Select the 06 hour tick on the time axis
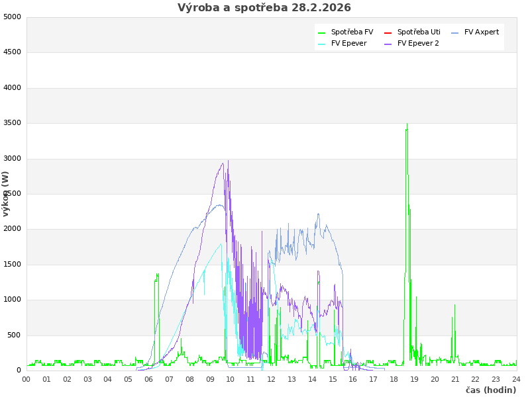 pos(149,379)
